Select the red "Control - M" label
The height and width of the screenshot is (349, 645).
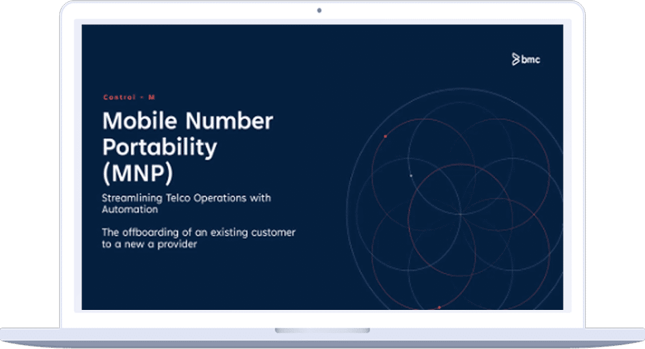[129, 98]
